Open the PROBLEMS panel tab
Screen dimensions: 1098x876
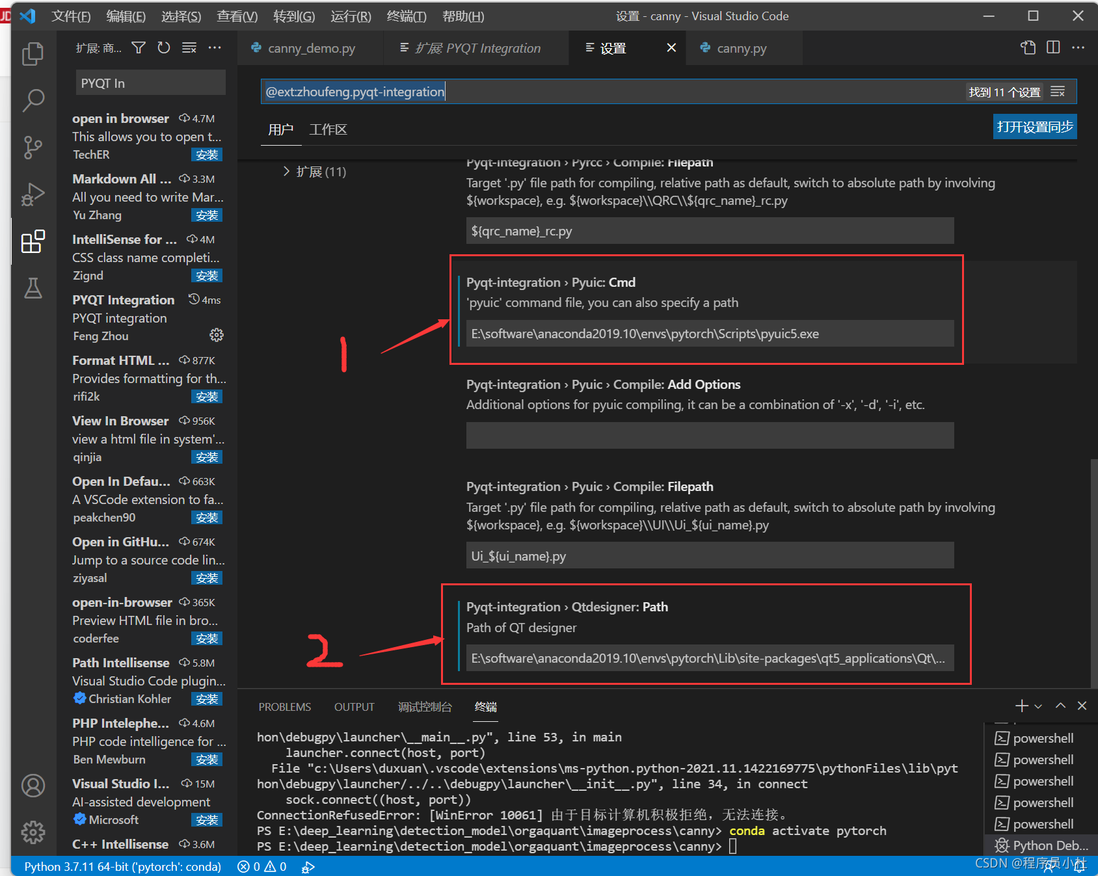coord(284,707)
